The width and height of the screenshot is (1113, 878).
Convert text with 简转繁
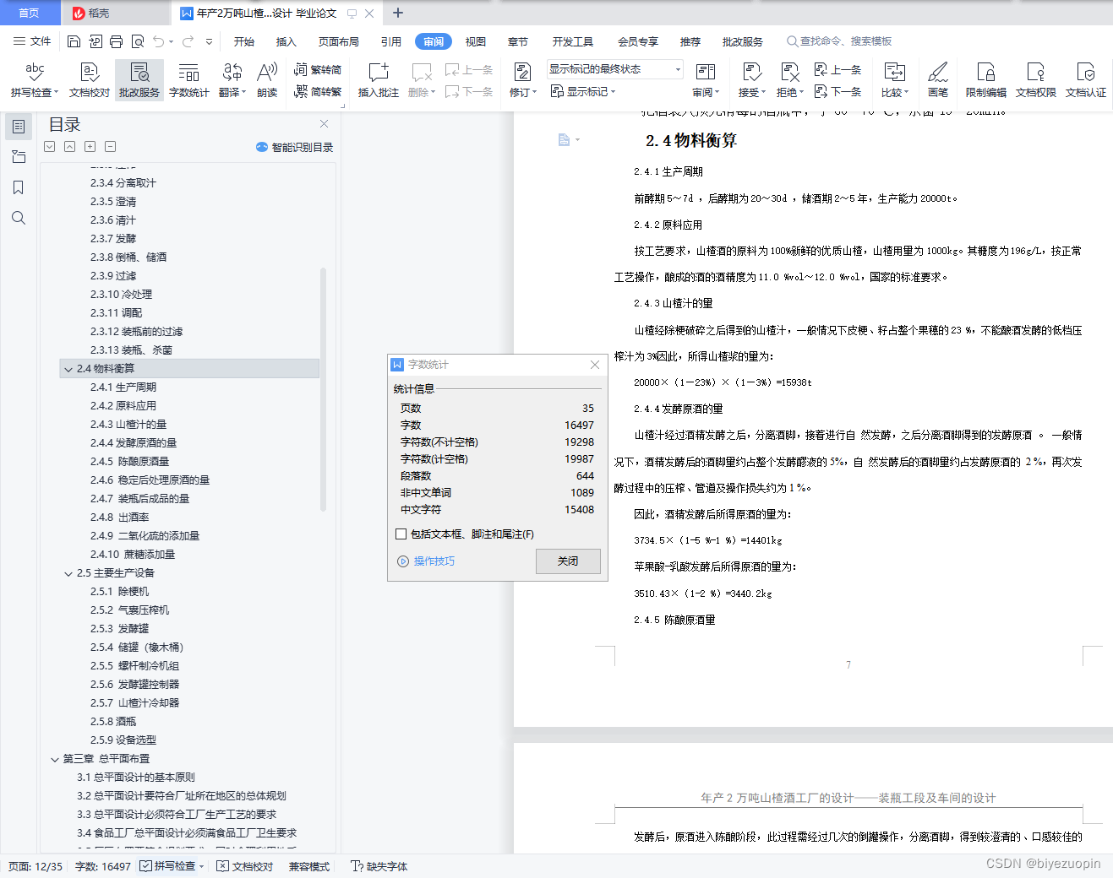click(x=318, y=91)
